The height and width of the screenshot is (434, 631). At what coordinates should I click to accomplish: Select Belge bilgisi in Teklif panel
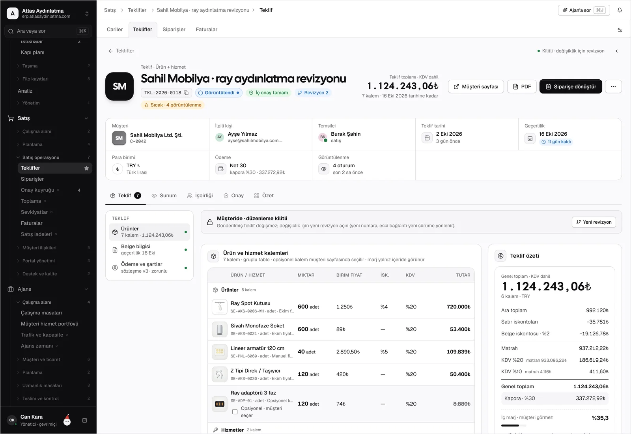[149, 250]
